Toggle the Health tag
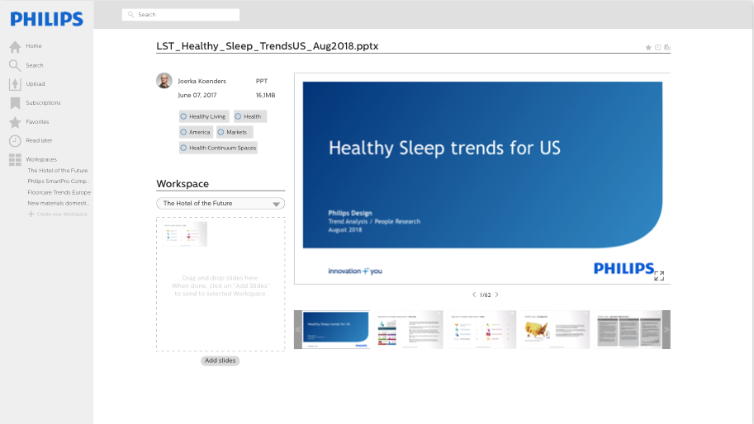The height and width of the screenshot is (424, 754). click(x=249, y=116)
